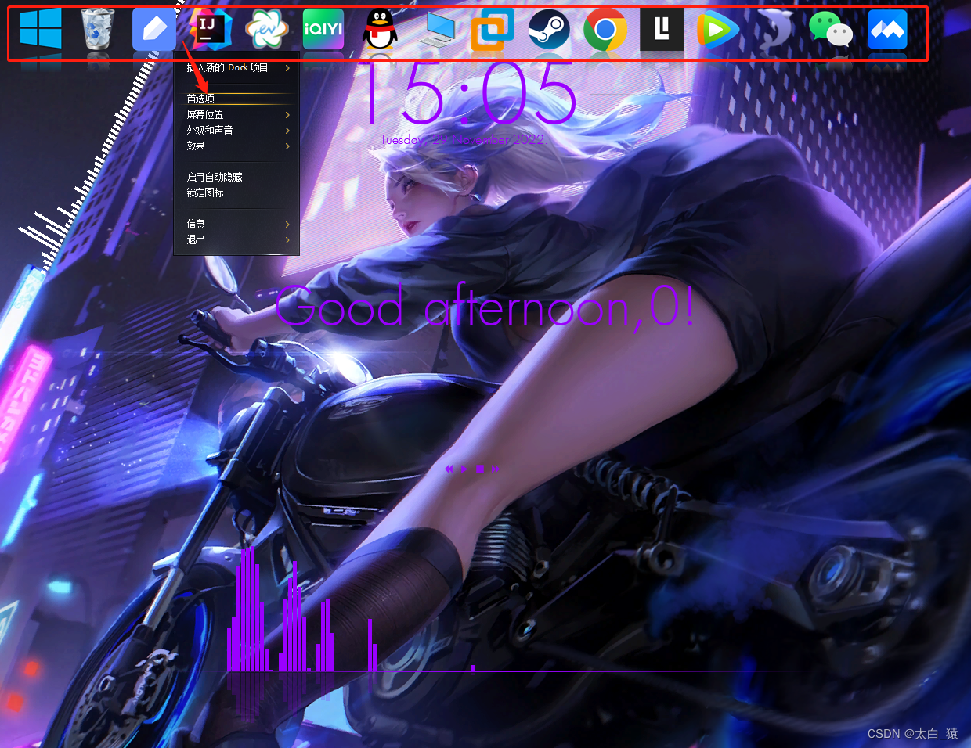Open the Recycle Bin dock icon
Viewport: 971px width, 748px height.
tap(98, 30)
